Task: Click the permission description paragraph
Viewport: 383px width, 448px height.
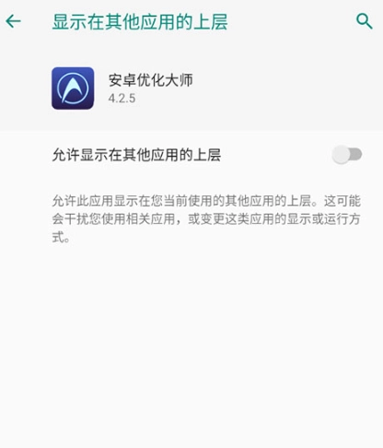Action: tap(206, 218)
